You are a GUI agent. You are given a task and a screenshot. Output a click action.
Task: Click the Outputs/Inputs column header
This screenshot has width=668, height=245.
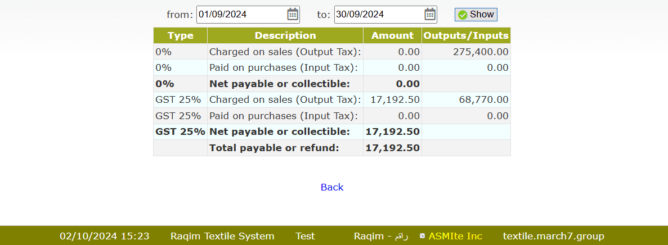[466, 35]
